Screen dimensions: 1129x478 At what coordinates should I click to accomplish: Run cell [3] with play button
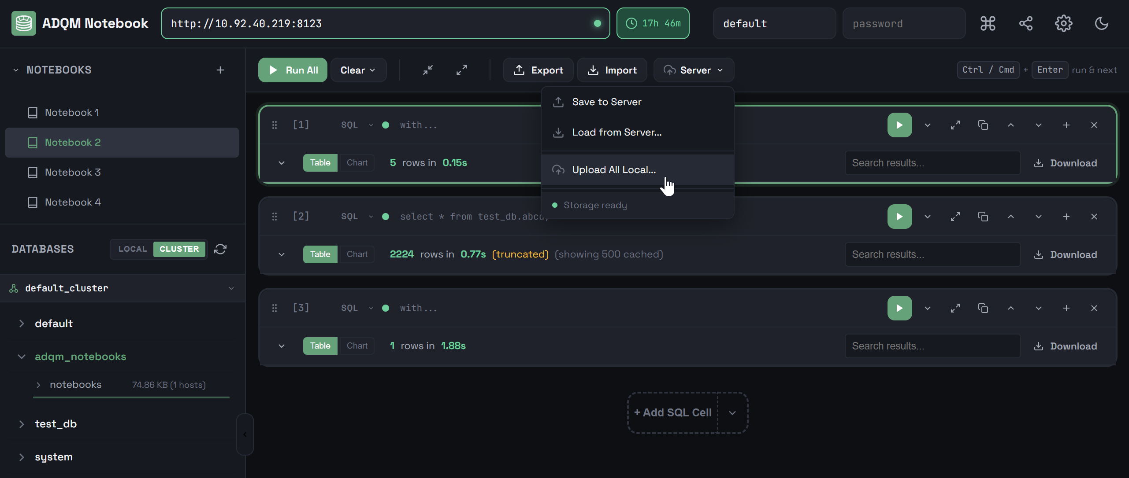click(899, 308)
